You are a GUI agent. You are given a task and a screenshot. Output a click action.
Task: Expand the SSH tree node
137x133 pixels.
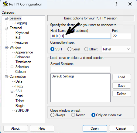[12, 91]
